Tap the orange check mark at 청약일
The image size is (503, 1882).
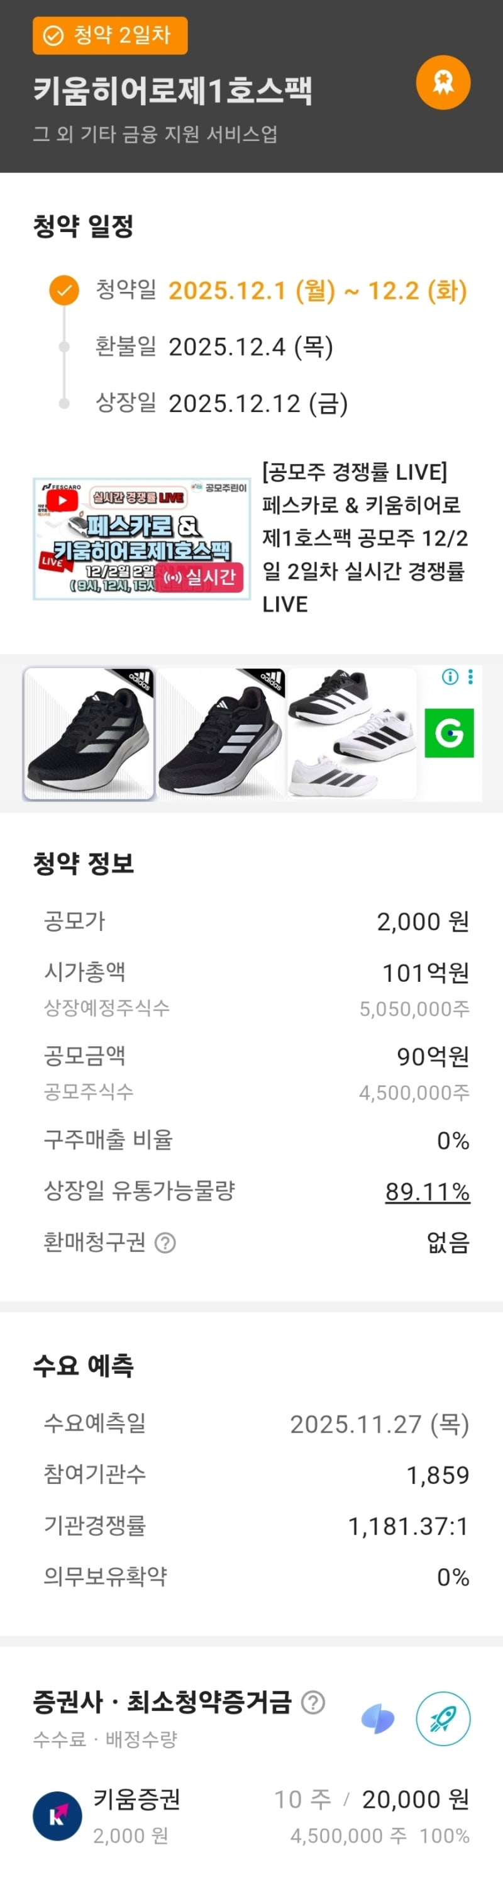click(64, 290)
